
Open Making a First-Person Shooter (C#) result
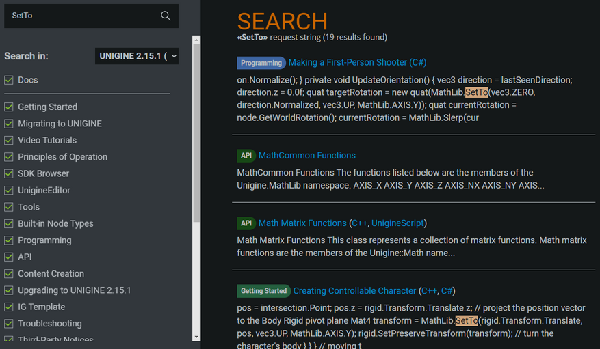coord(357,62)
